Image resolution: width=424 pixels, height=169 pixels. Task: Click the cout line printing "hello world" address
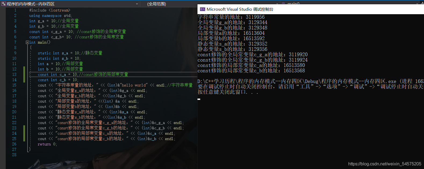(x=115, y=85)
